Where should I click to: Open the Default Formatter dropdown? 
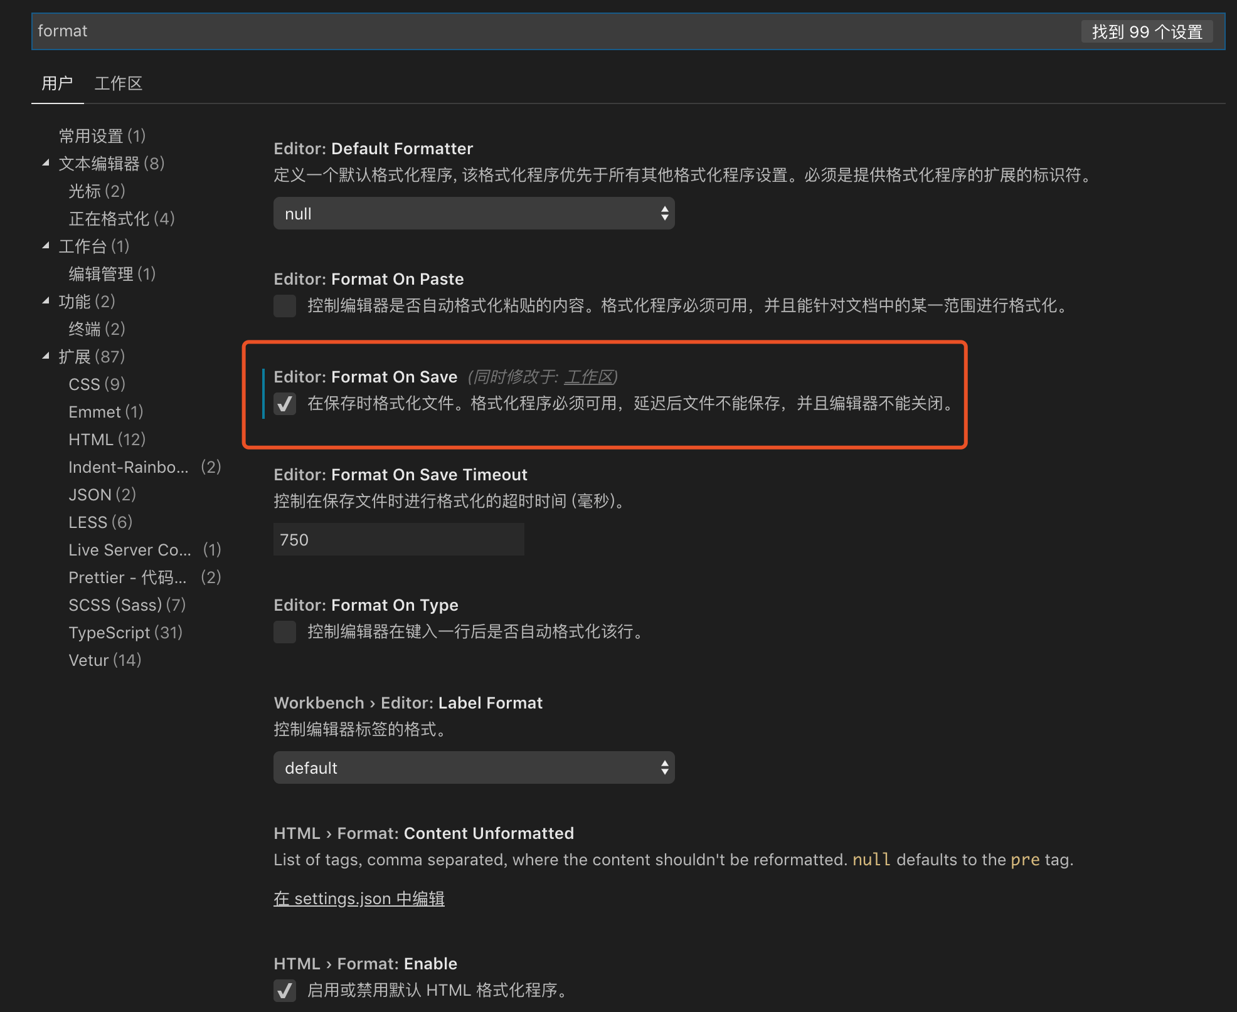pyautogui.click(x=474, y=213)
